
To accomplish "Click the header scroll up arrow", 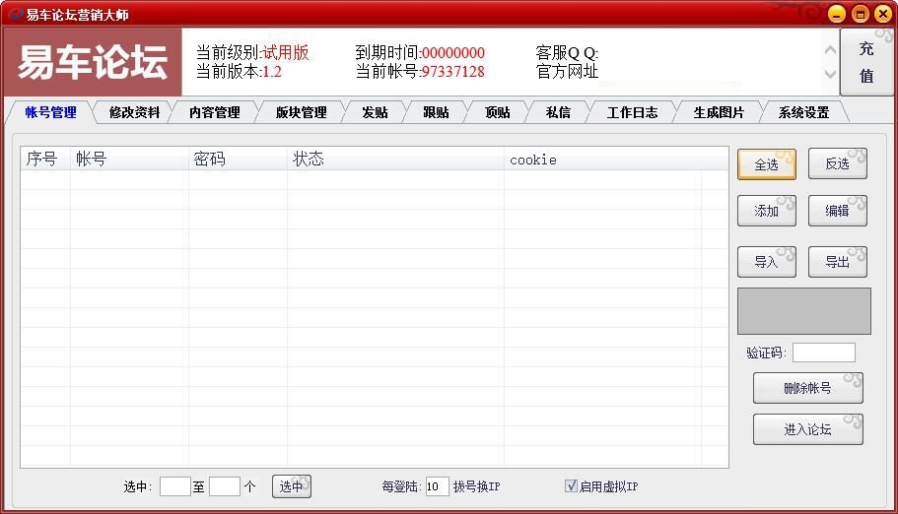I will point(830,50).
